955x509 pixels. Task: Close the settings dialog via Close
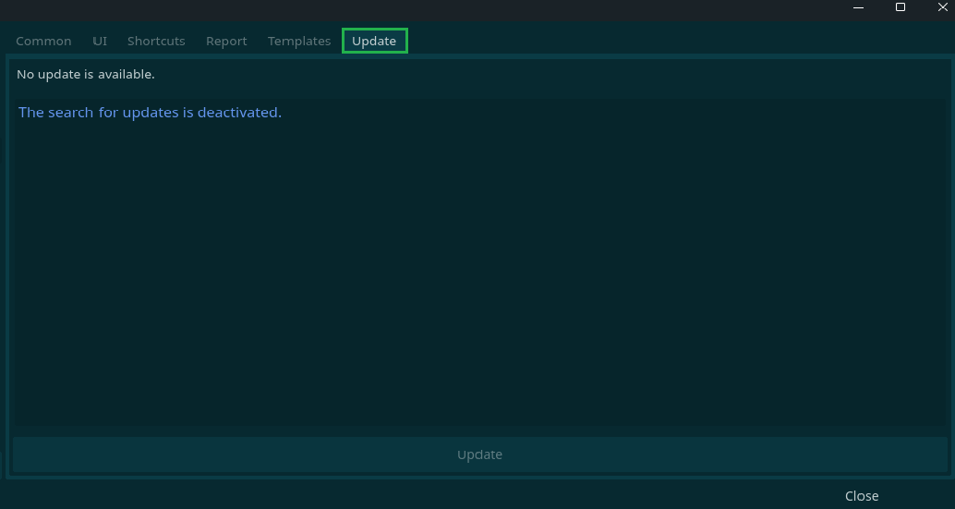[x=862, y=496]
